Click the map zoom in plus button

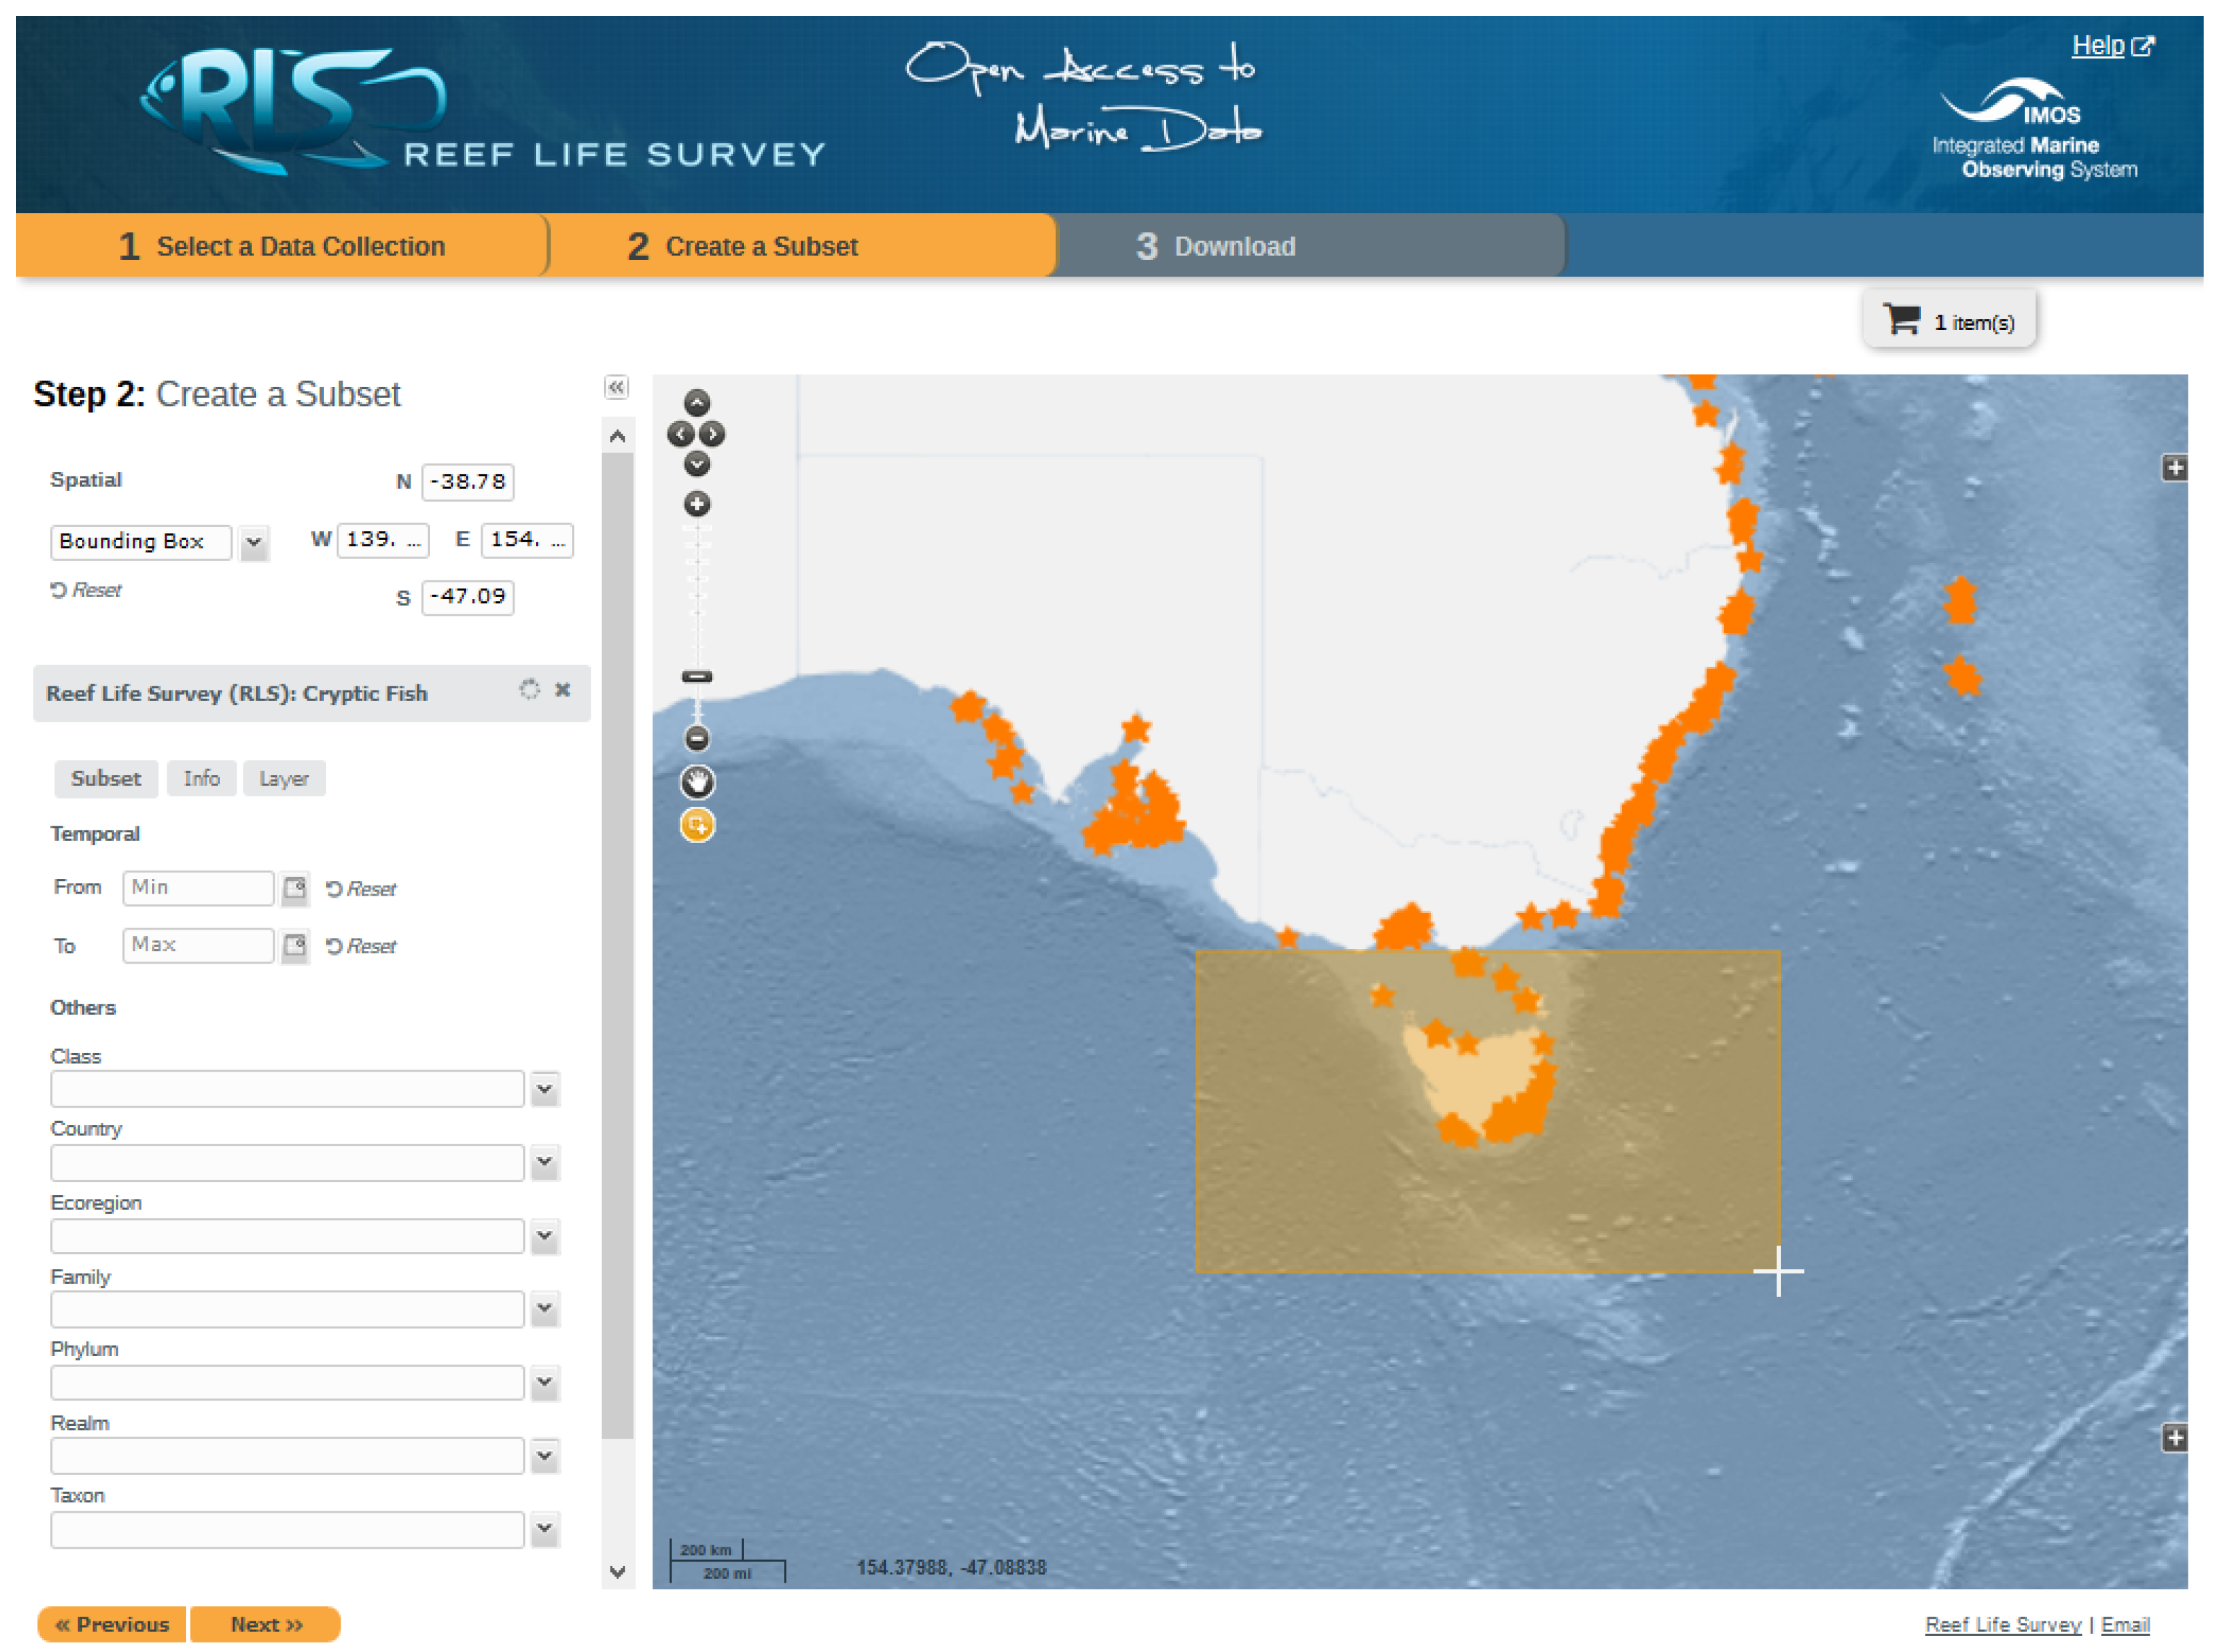[x=697, y=503]
